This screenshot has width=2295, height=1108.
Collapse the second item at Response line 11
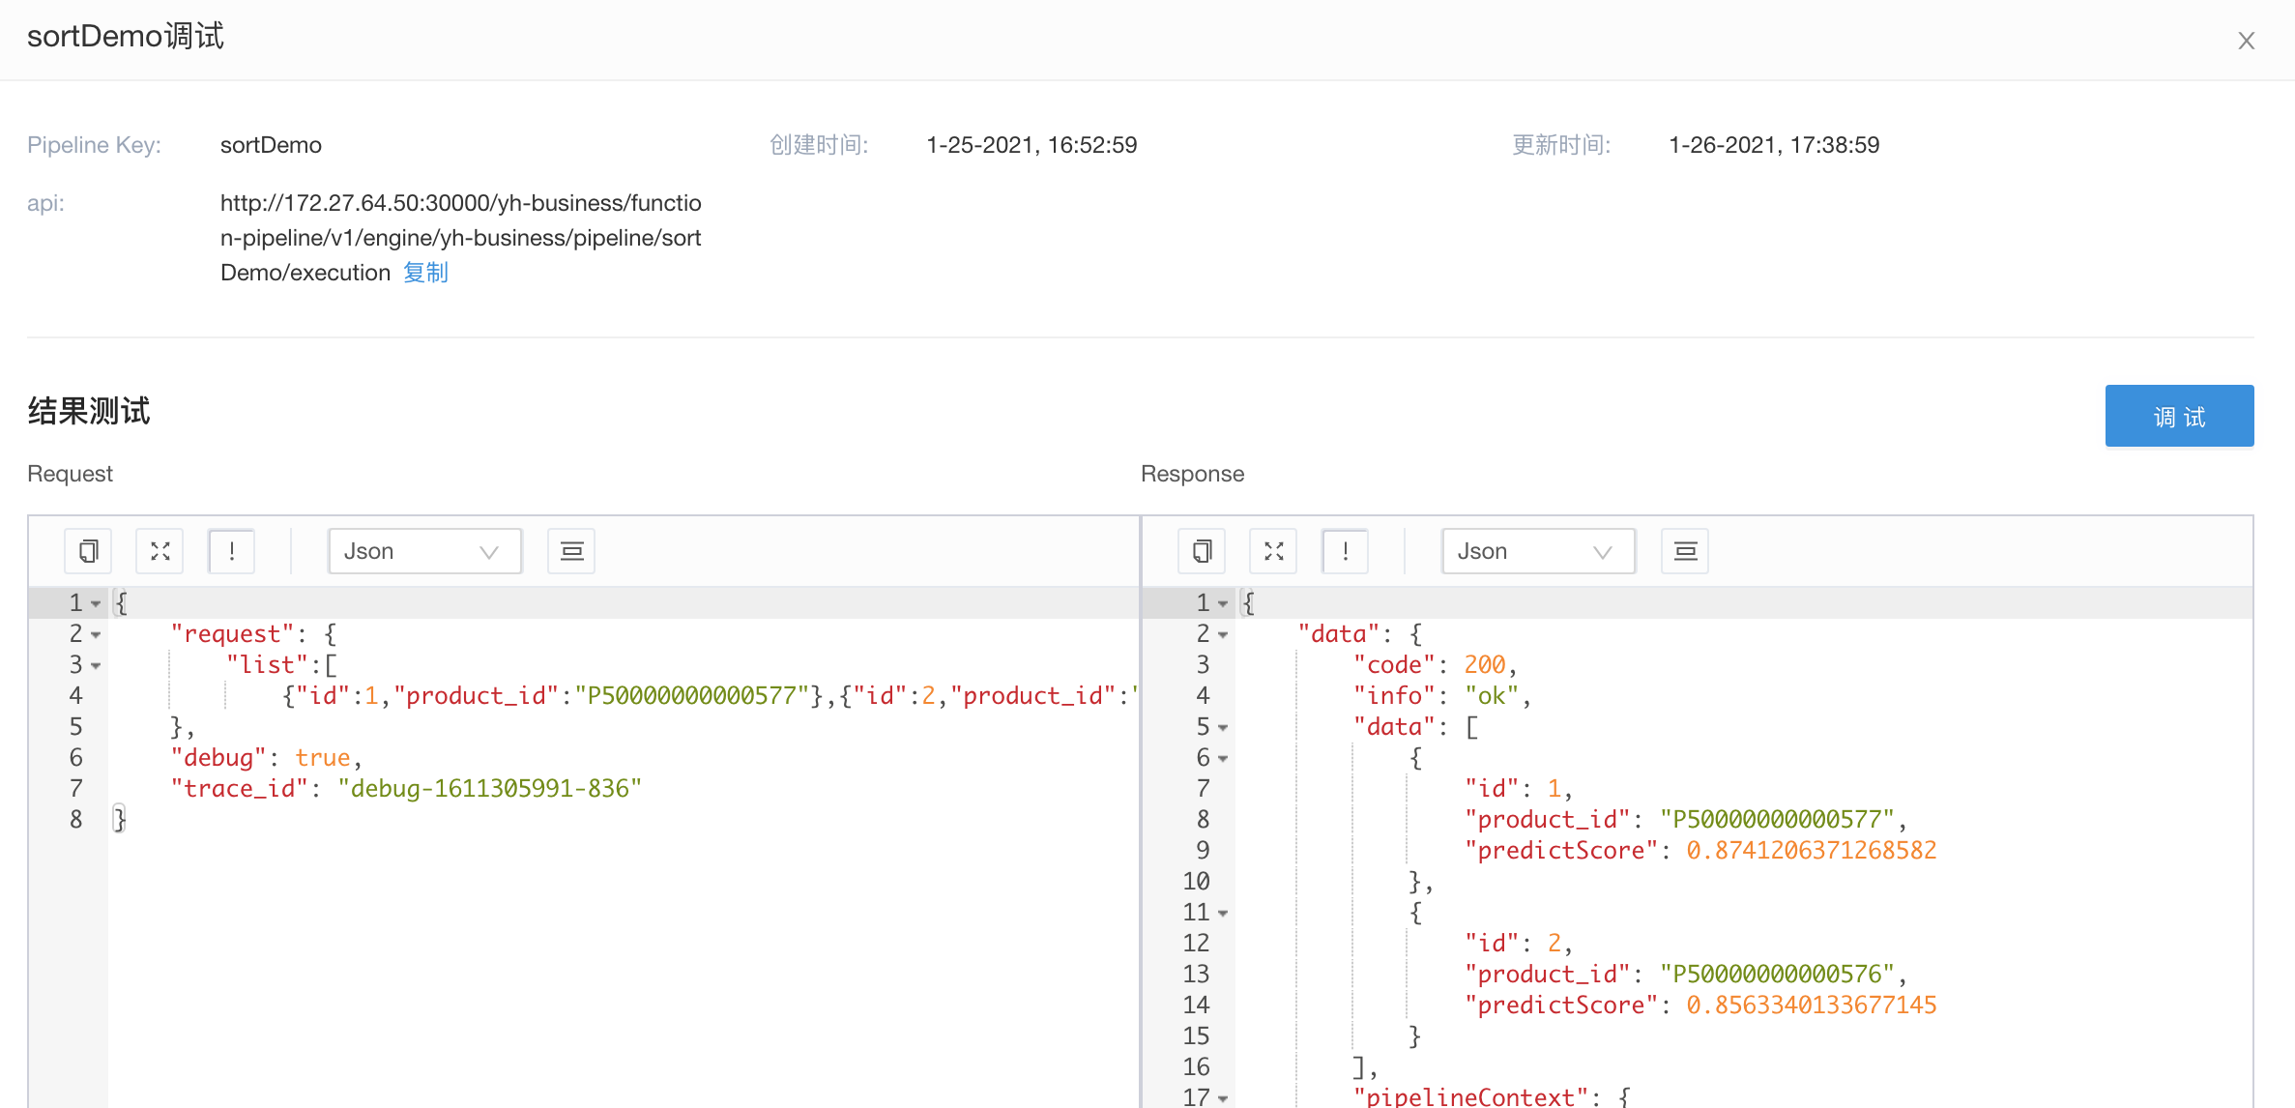[x=1223, y=913]
